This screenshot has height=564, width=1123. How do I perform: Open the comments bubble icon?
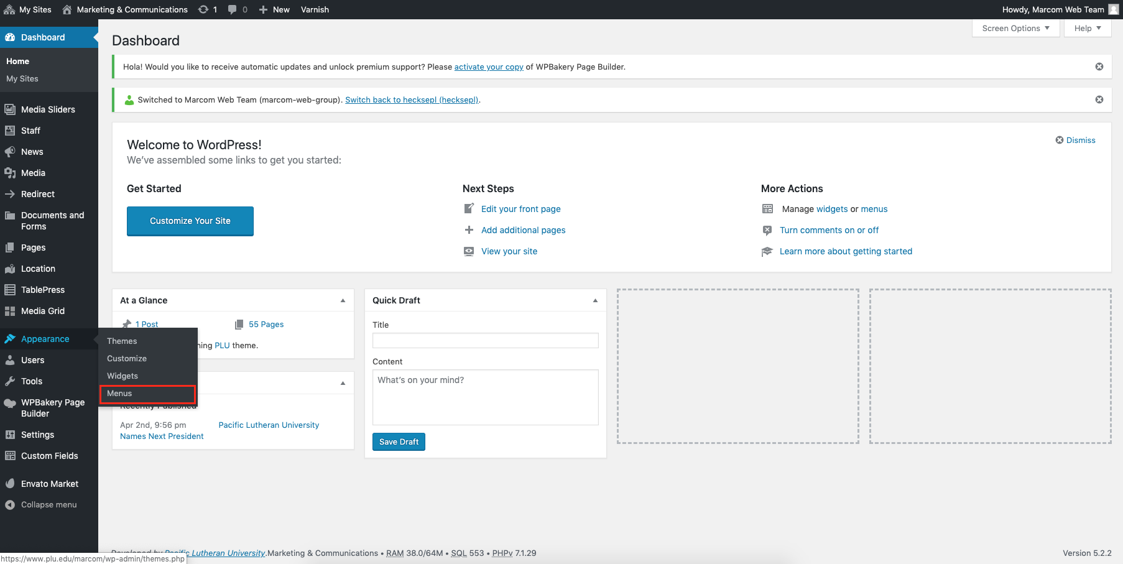coord(233,9)
